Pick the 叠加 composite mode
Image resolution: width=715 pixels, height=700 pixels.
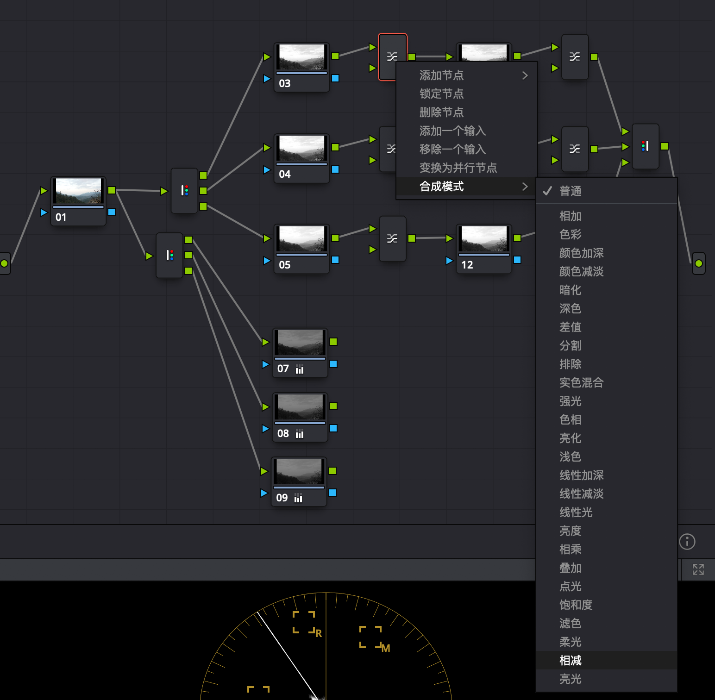(570, 568)
